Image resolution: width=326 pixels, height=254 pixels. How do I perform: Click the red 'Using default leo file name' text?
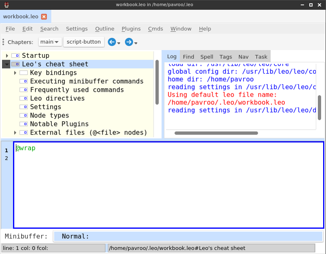222,95
